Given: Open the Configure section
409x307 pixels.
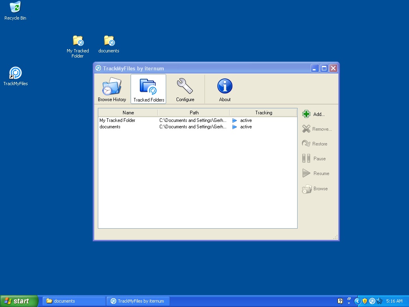Looking at the screenshot, I should (x=185, y=89).
